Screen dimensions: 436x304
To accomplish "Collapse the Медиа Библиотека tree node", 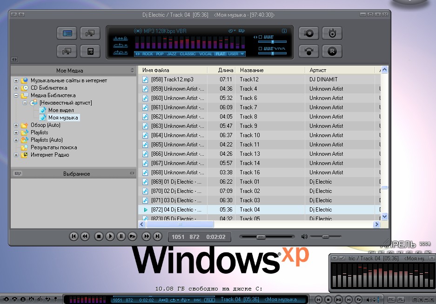I will click(x=16, y=95).
